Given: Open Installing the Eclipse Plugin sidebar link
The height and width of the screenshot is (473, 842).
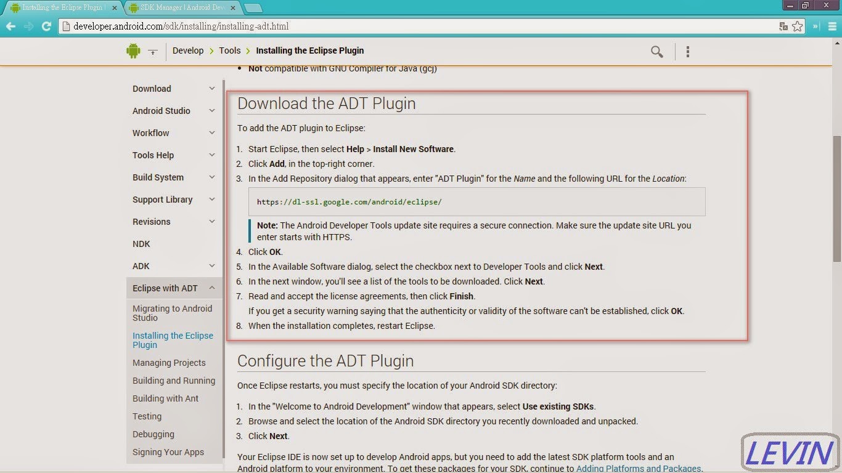Looking at the screenshot, I should click(x=173, y=340).
